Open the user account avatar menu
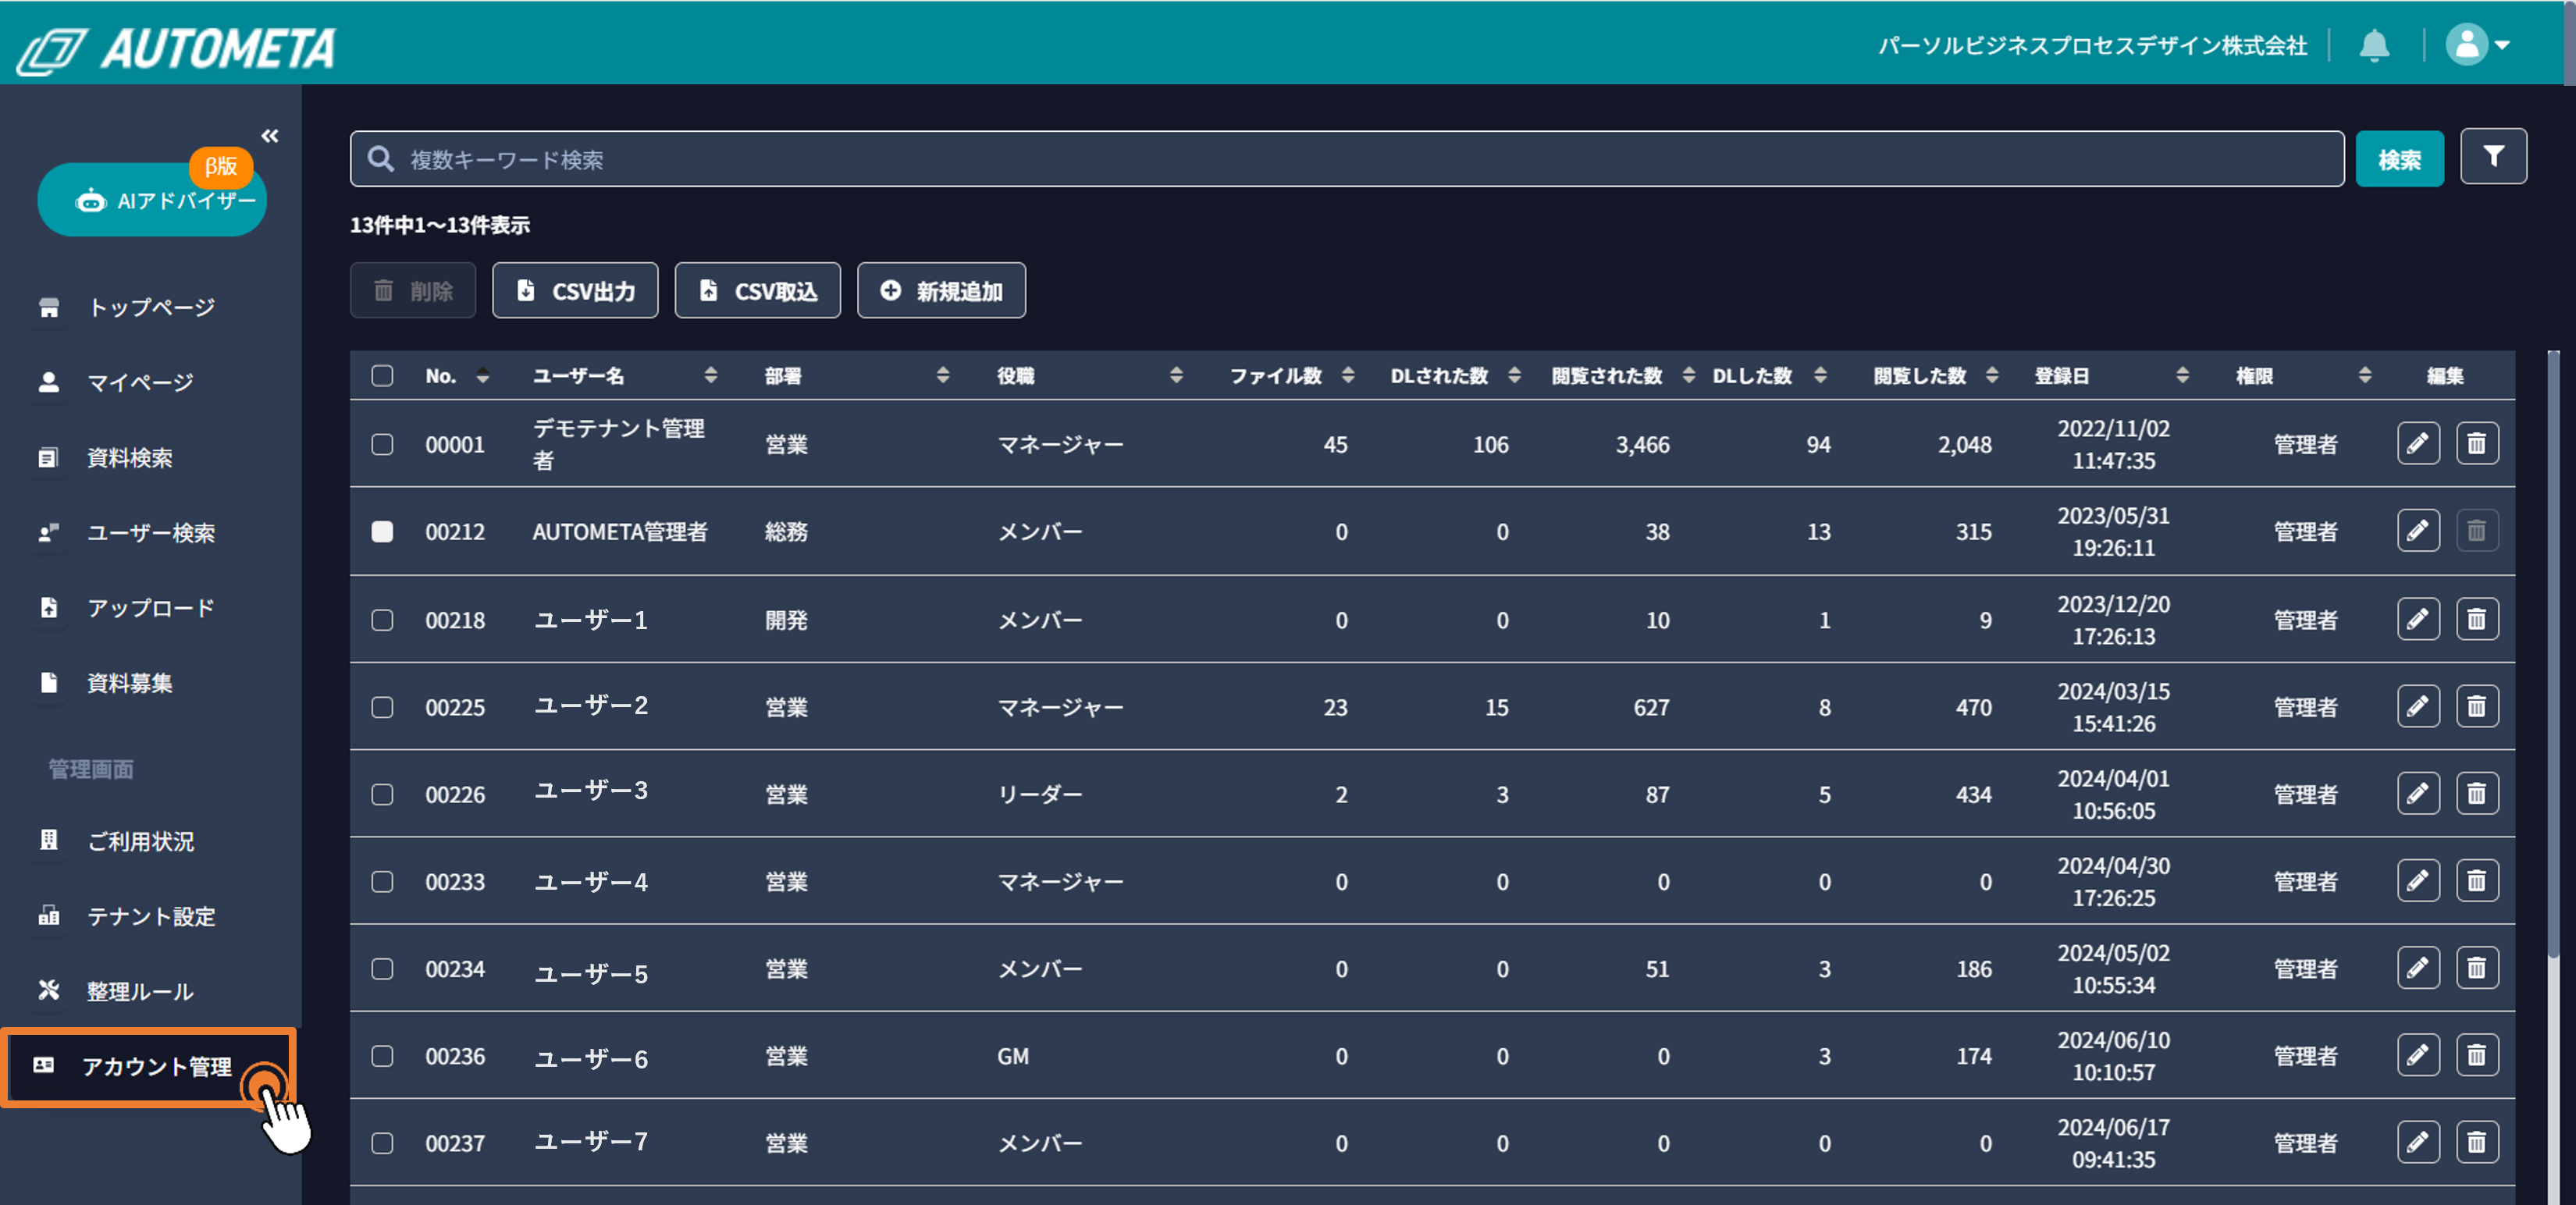 (x=2477, y=45)
